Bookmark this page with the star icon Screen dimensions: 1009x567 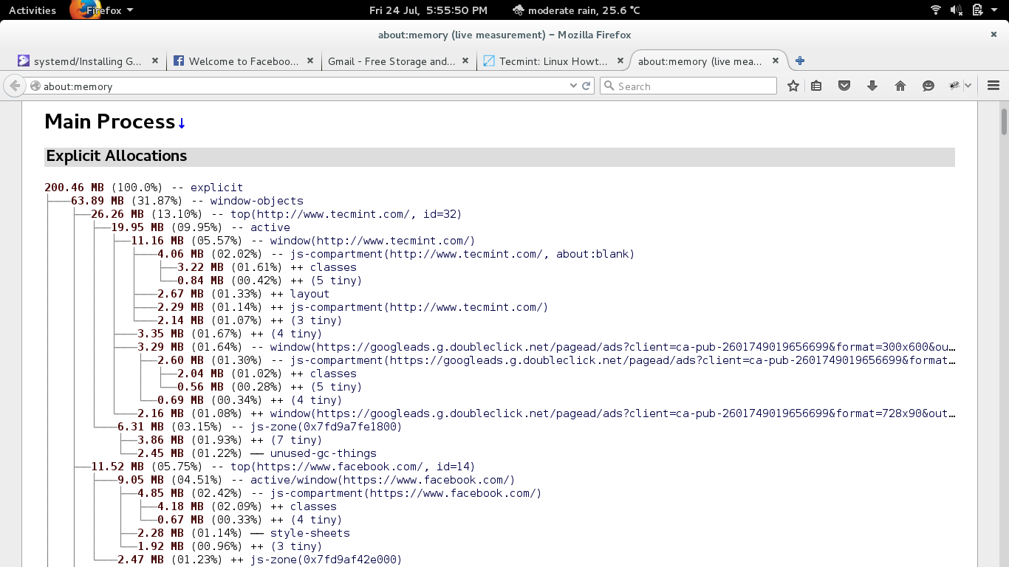click(x=793, y=86)
